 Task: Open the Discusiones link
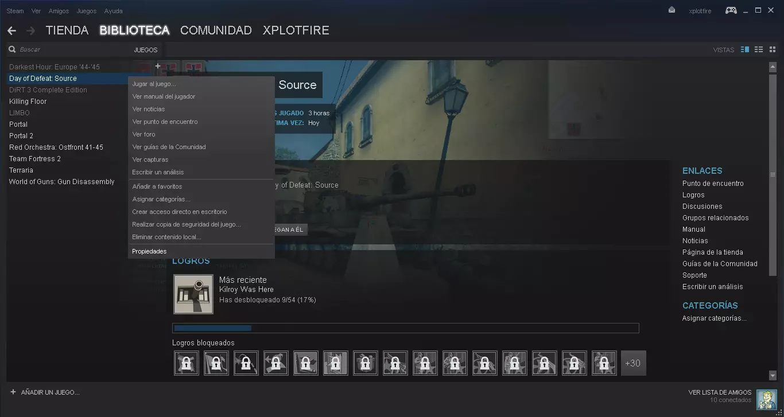pyautogui.click(x=703, y=206)
